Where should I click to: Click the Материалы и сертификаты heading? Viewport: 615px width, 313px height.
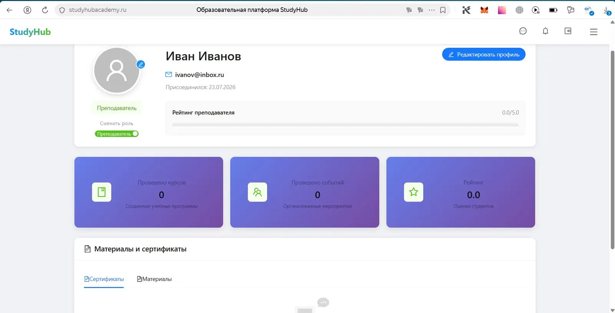(140, 249)
